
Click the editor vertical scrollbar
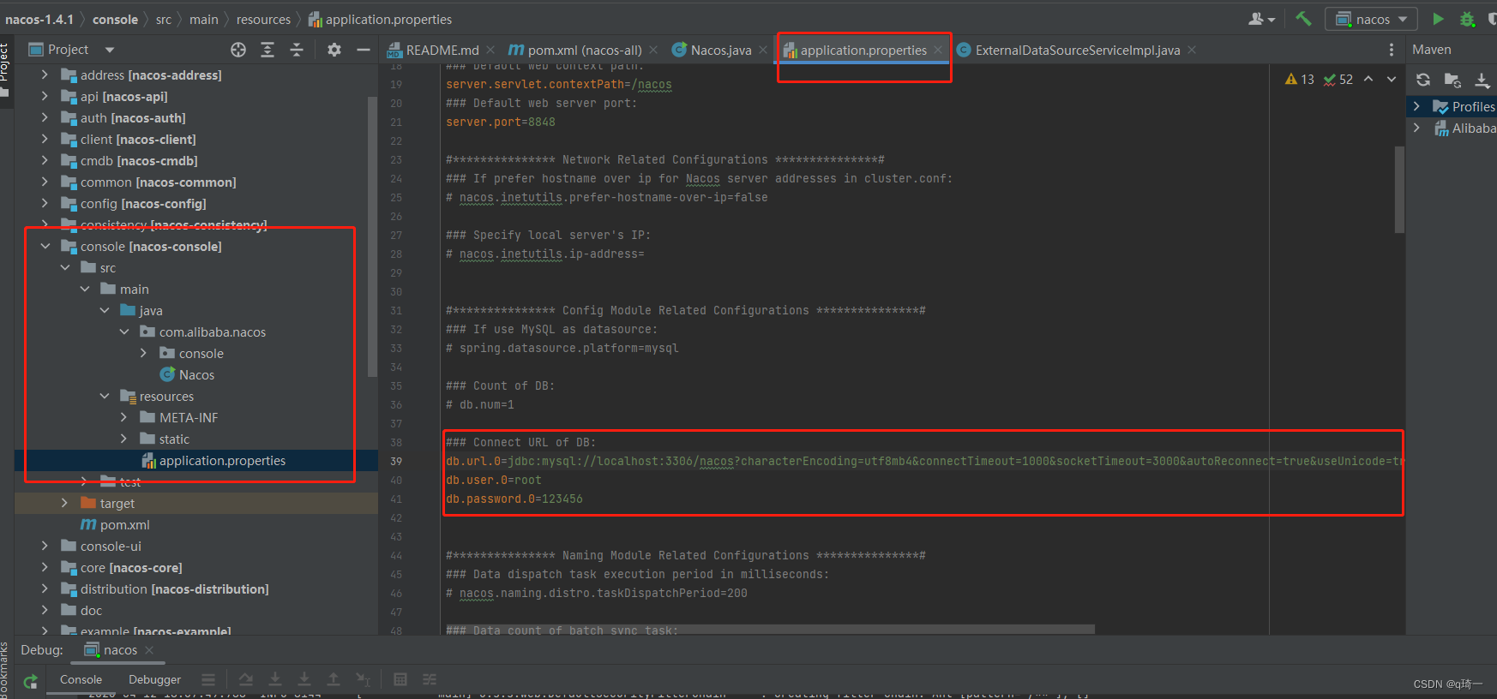coord(1399,190)
